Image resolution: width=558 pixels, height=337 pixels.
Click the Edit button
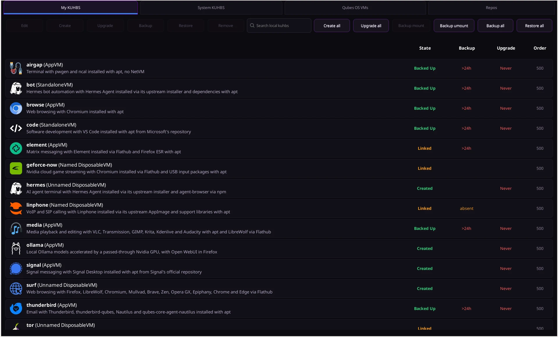click(x=24, y=26)
